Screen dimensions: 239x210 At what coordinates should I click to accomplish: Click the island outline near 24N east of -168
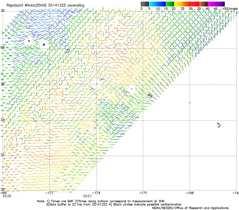[x=219, y=125]
